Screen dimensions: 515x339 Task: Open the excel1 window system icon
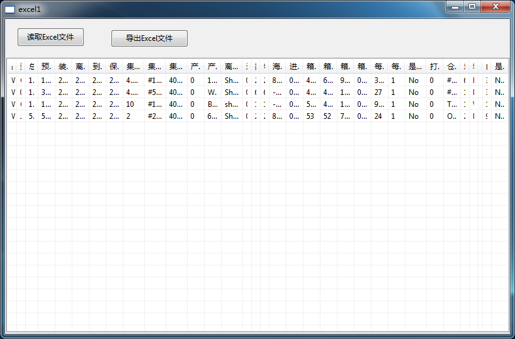click(10, 9)
